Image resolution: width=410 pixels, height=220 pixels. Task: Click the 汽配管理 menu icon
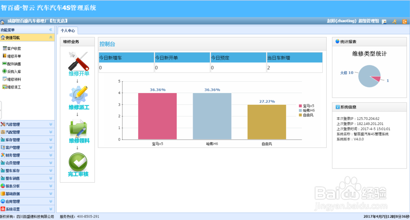tap(3, 132)
